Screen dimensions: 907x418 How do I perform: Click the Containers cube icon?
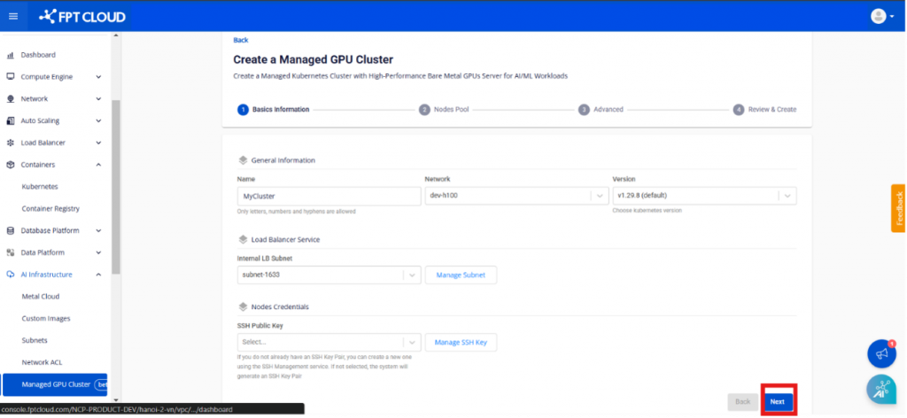[x=10, y=165]
